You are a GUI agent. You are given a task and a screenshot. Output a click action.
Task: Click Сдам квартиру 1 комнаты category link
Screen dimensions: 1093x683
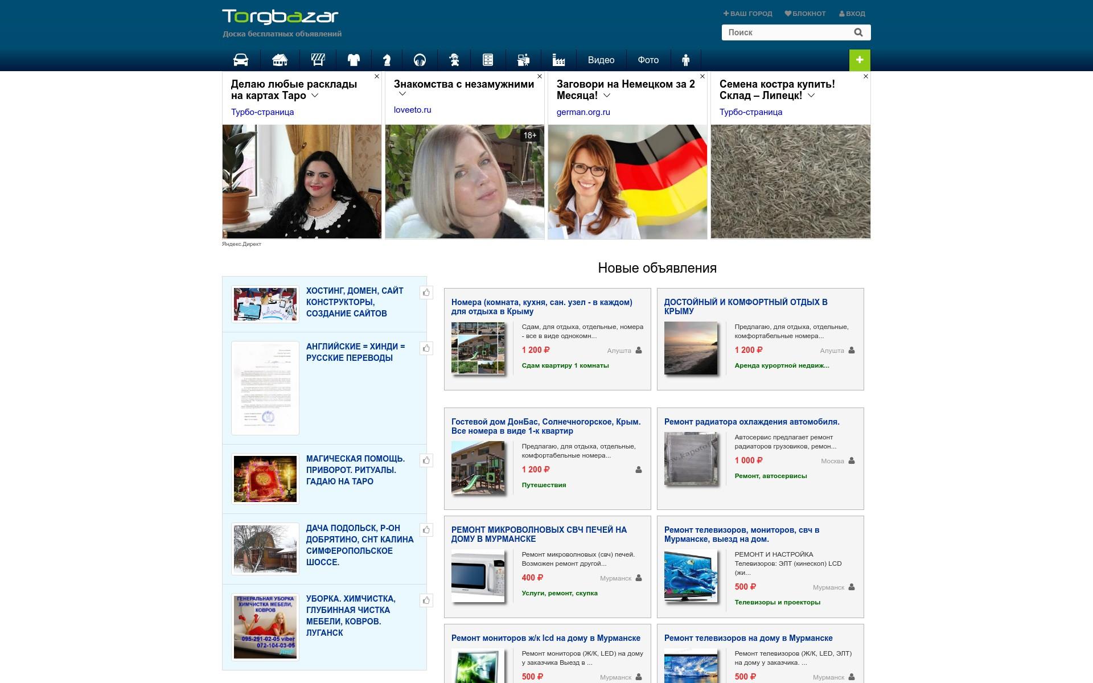click(x=565, y=365)
